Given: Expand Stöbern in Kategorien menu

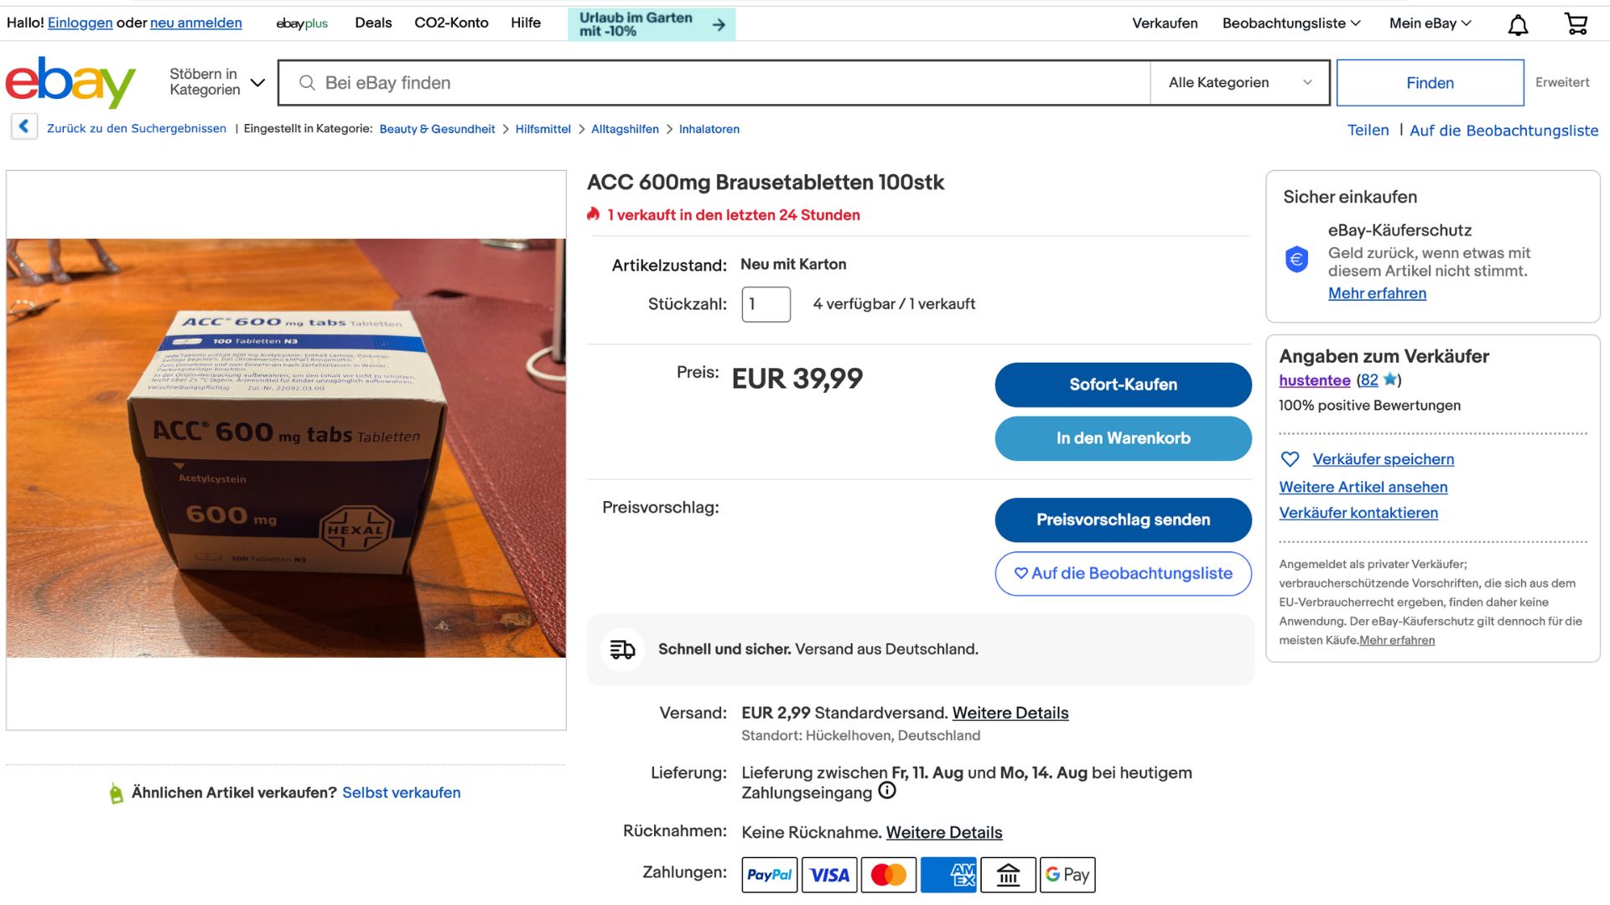Looking at the screenshot, I should 217,82.
